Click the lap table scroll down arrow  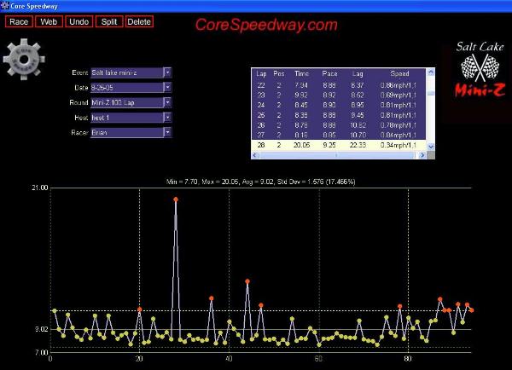point(431,147)
